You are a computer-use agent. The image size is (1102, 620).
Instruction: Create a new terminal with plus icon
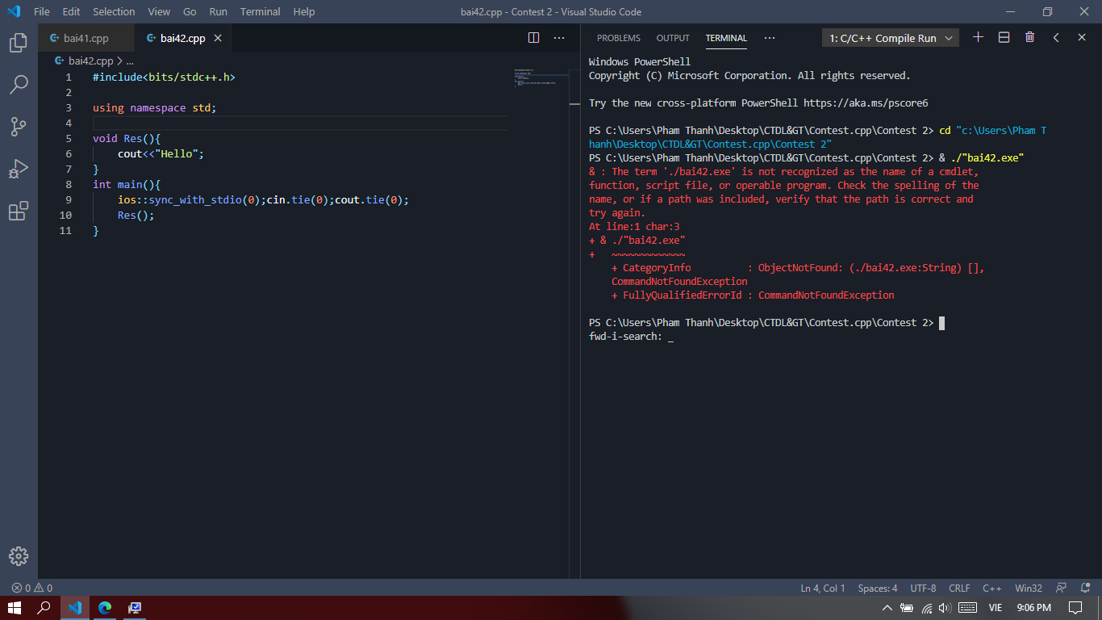pos(978,37)
